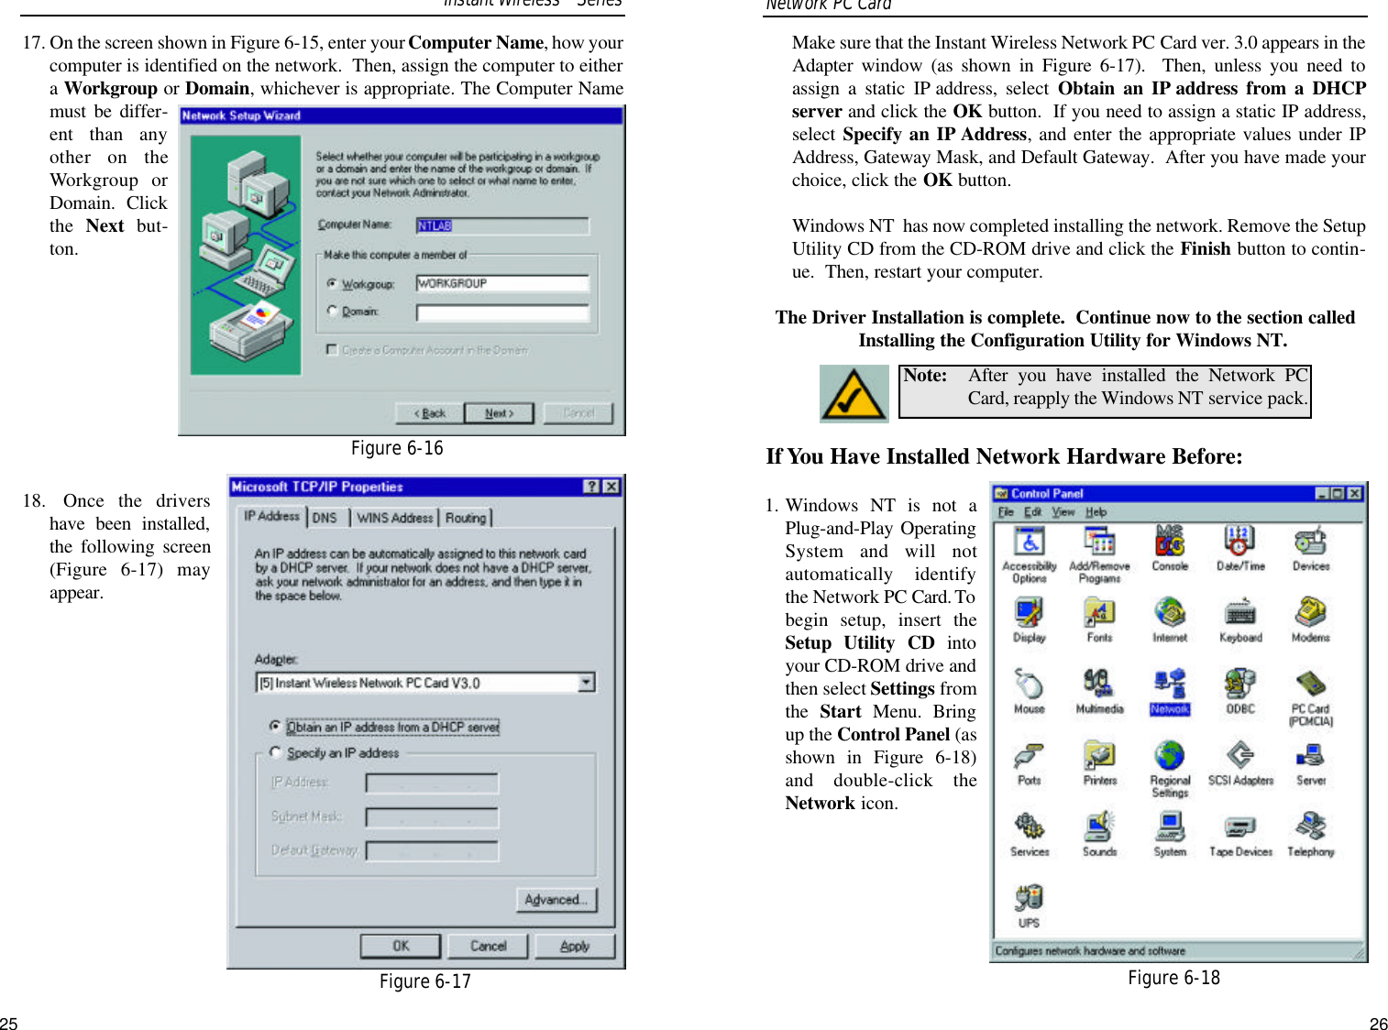The image size is (1388, 1030).
Task: Open the View menu in Control Panel
Action: pyautogui.click(x=1063, y=512)
